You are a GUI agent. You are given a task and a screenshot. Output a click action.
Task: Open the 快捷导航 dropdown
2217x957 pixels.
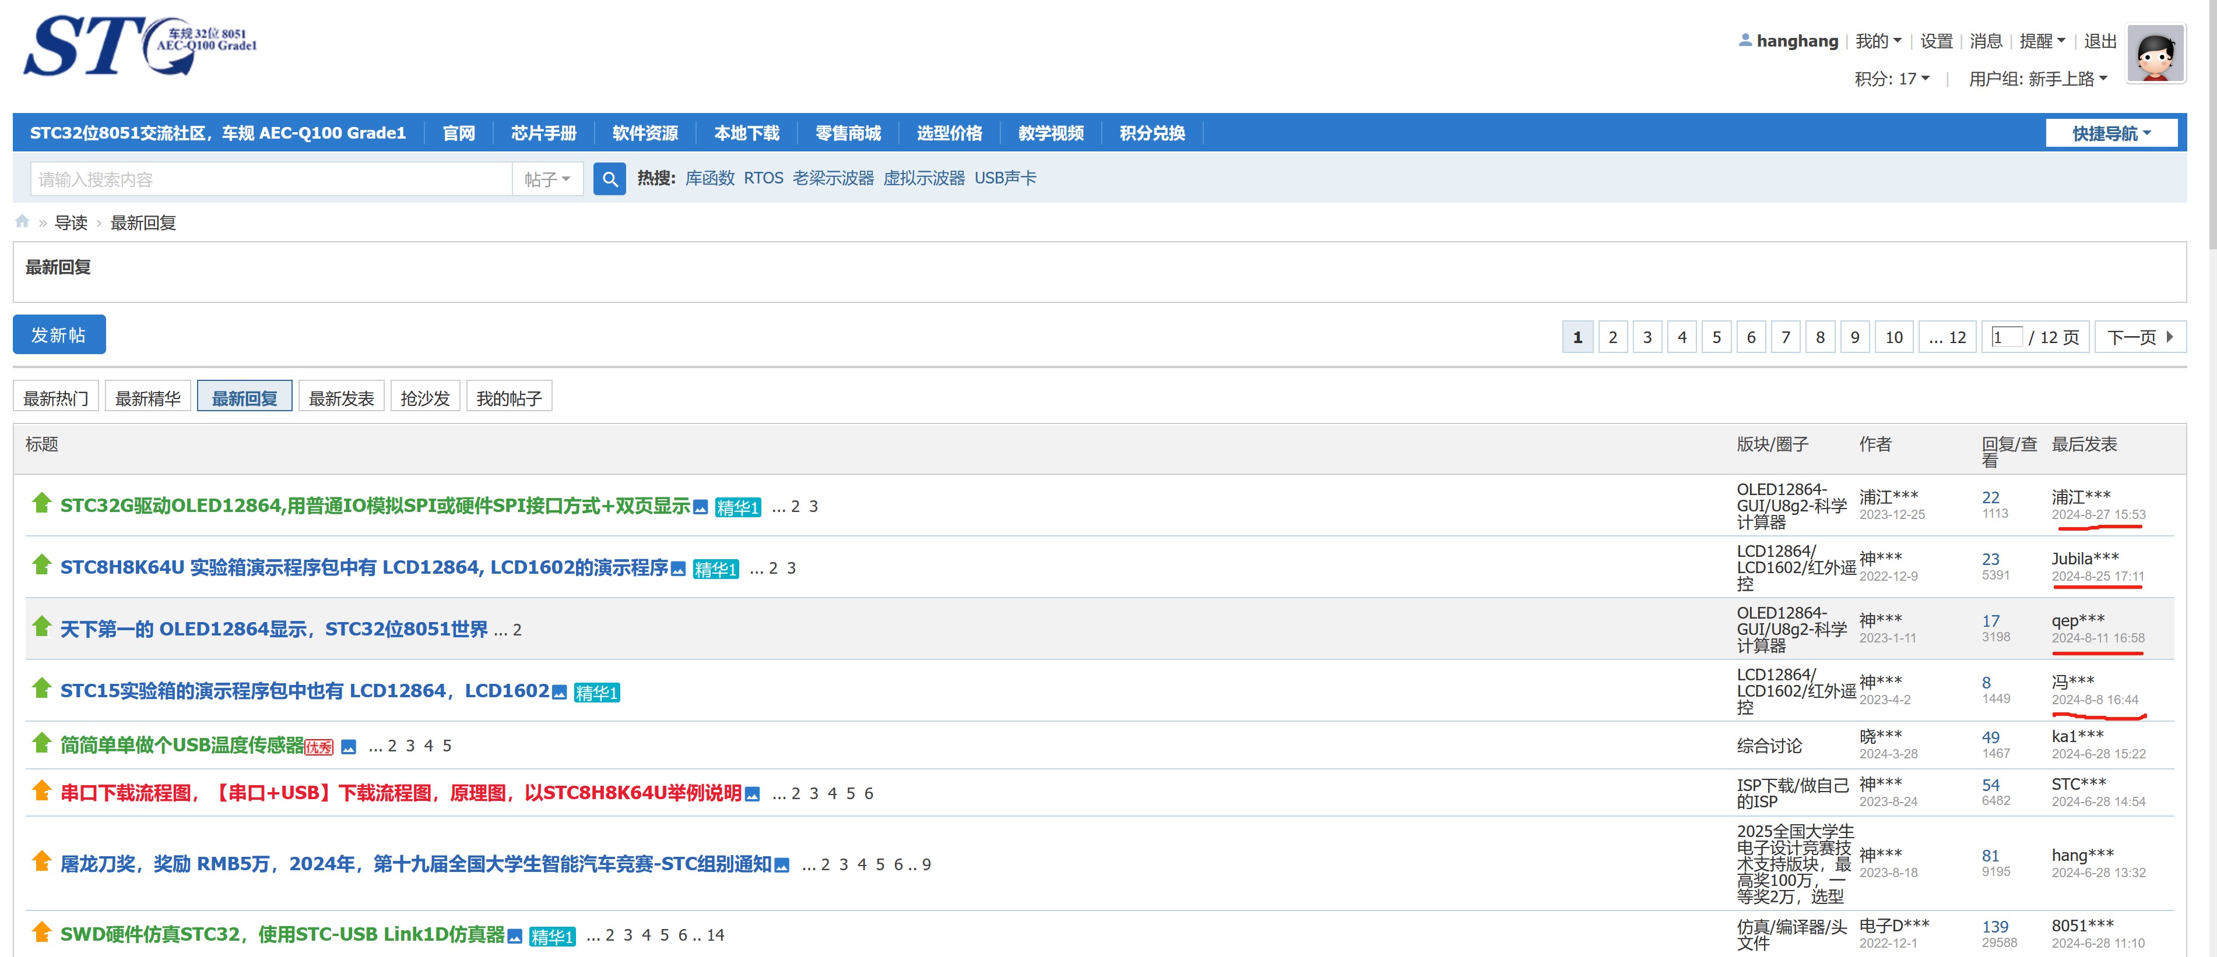[2111, 133]
